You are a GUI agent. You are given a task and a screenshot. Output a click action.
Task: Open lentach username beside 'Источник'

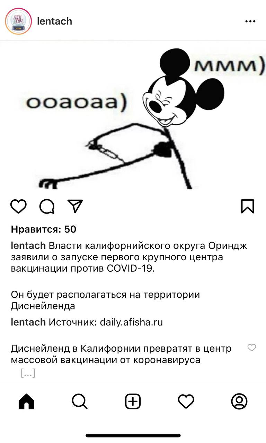coord(28,322)
